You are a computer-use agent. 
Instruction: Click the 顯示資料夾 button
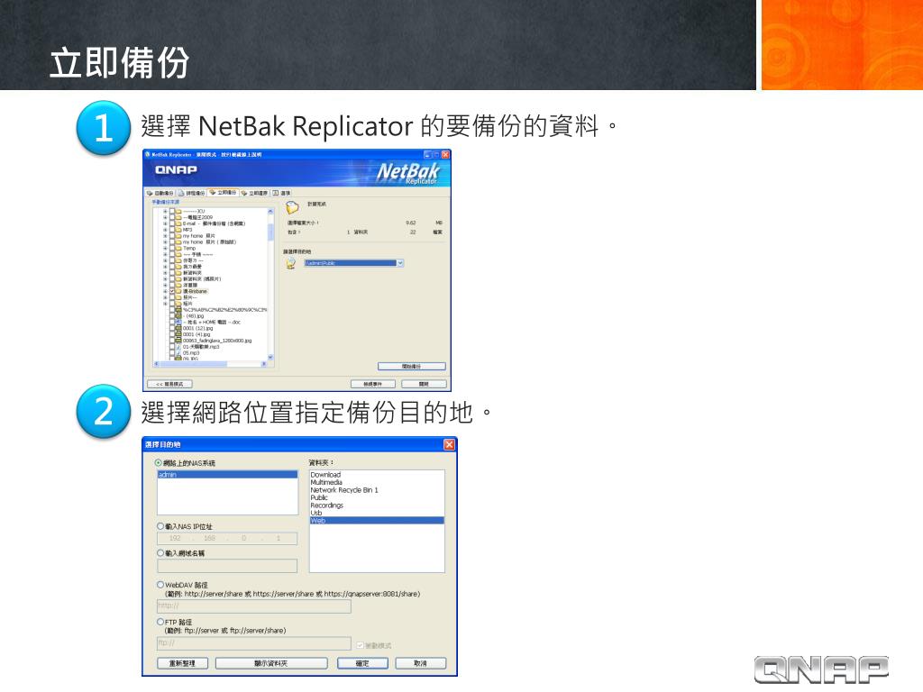coord(270,663)
